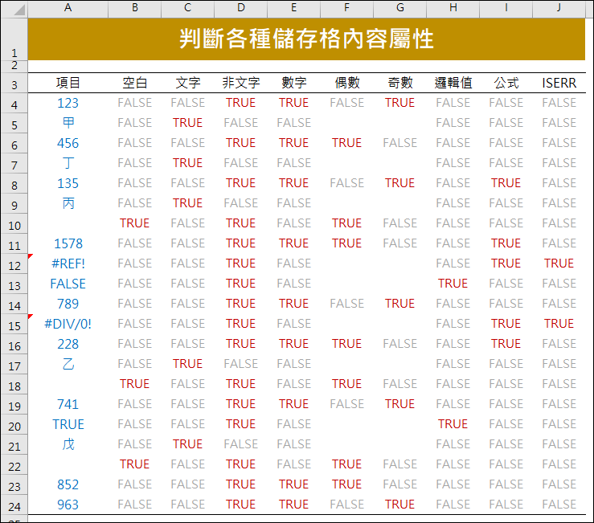594x523 pixels.
Task: Click TRUE in 公式 column for 1578
Action: [x=506, y=243]
